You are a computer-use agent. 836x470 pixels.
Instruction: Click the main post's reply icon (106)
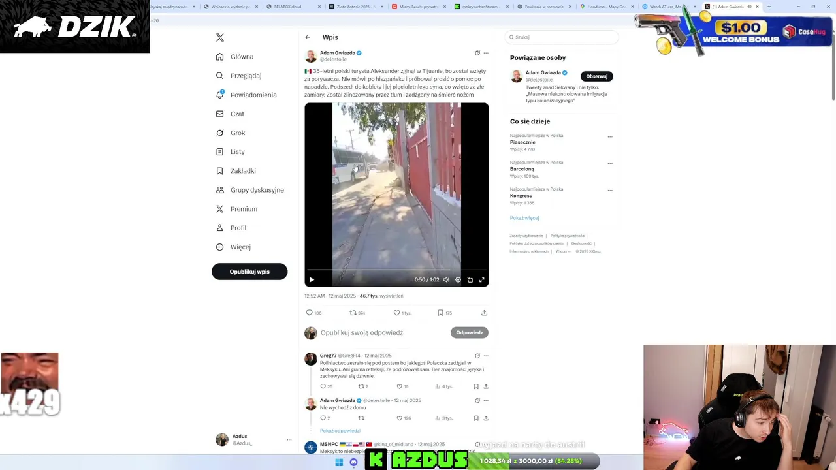(313, 313)
